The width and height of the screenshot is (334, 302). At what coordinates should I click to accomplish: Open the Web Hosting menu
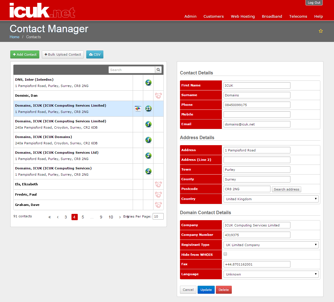click(x=243, y=17)
